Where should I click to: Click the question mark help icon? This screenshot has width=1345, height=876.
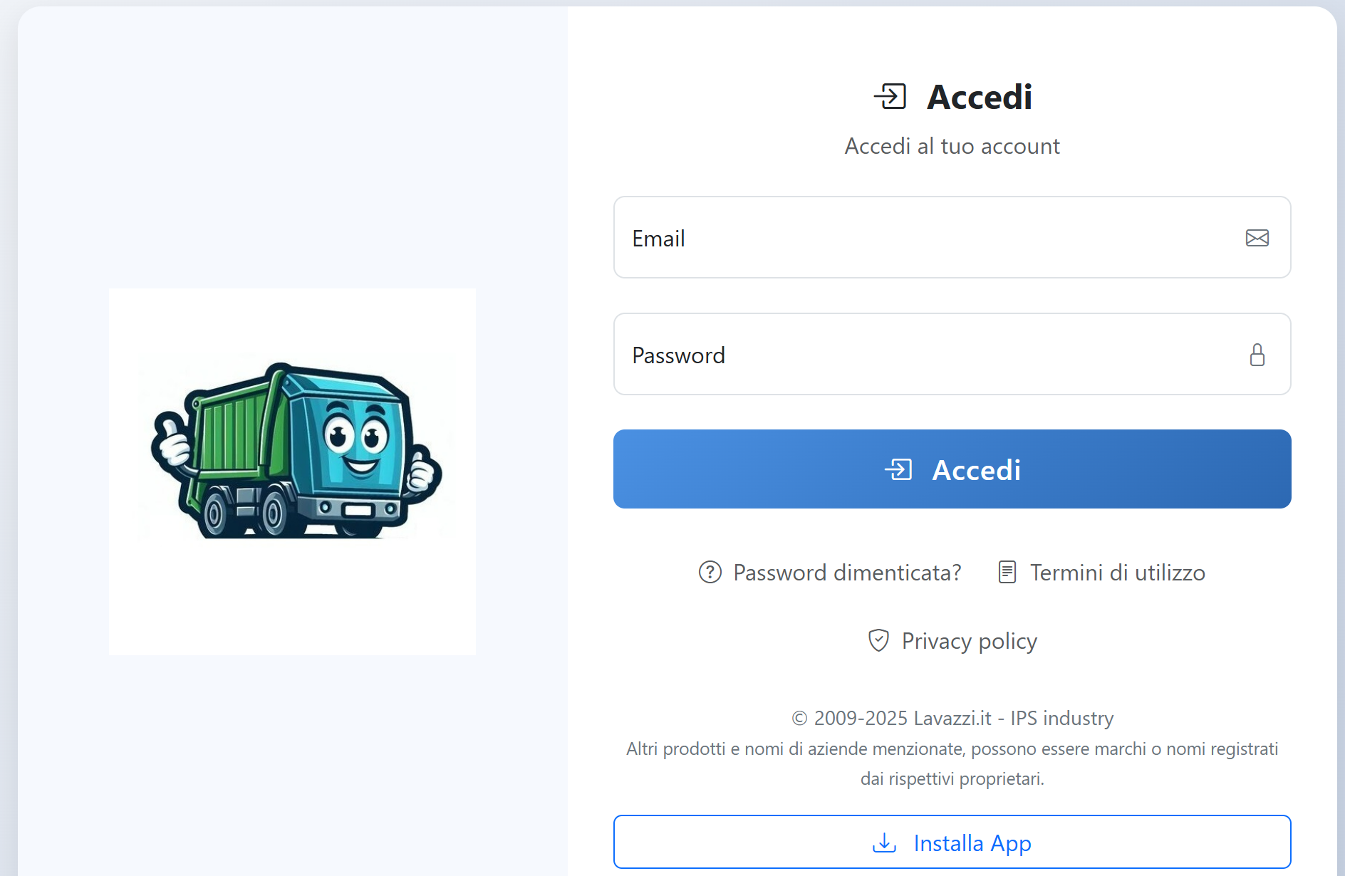tap(710, 572)
